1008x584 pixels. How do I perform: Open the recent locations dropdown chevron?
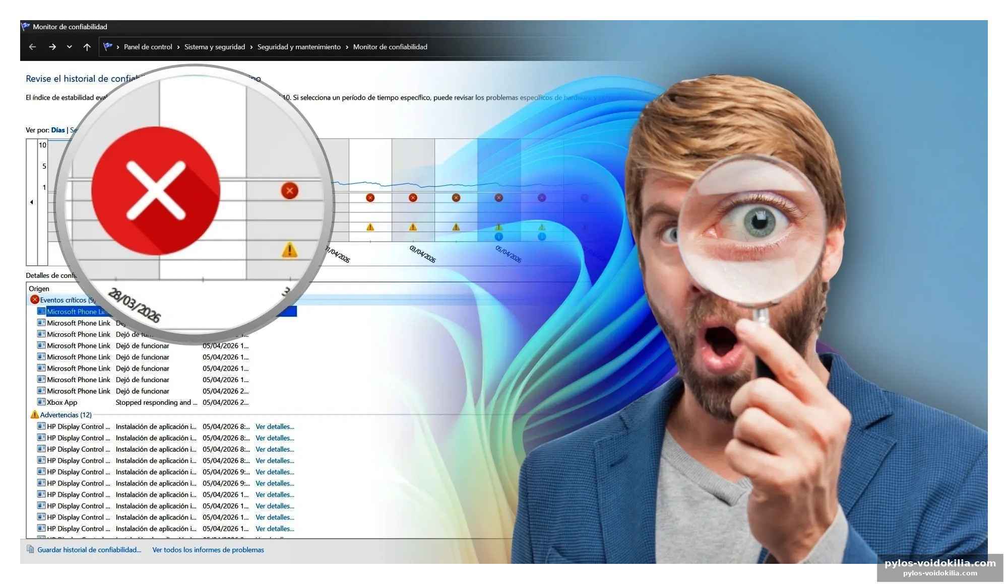point(69,47)
